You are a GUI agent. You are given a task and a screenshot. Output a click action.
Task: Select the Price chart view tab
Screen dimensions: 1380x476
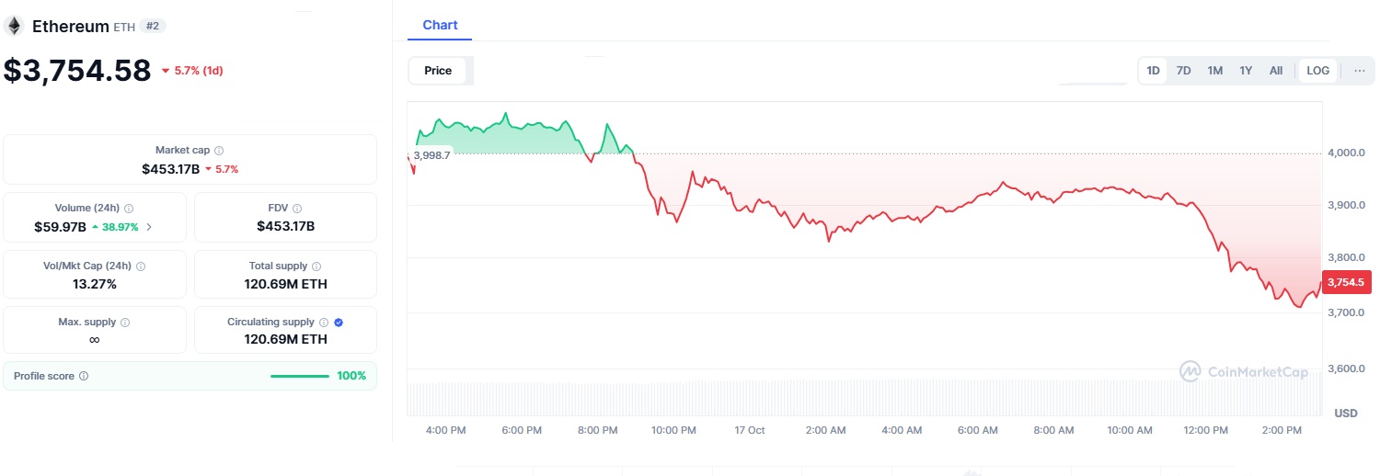[438, 71]
